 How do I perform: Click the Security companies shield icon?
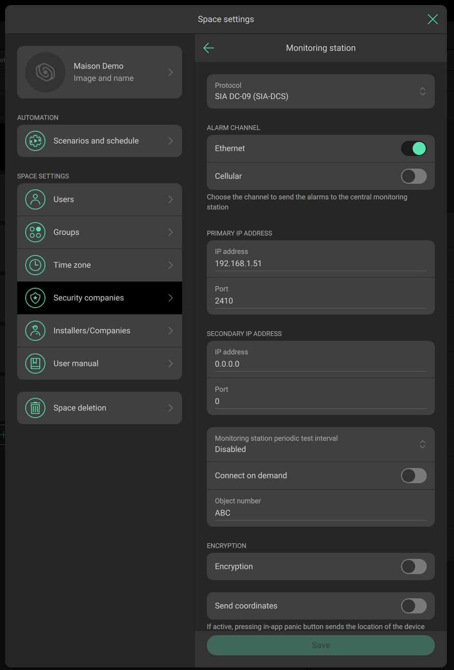click(x=35, y=298)
